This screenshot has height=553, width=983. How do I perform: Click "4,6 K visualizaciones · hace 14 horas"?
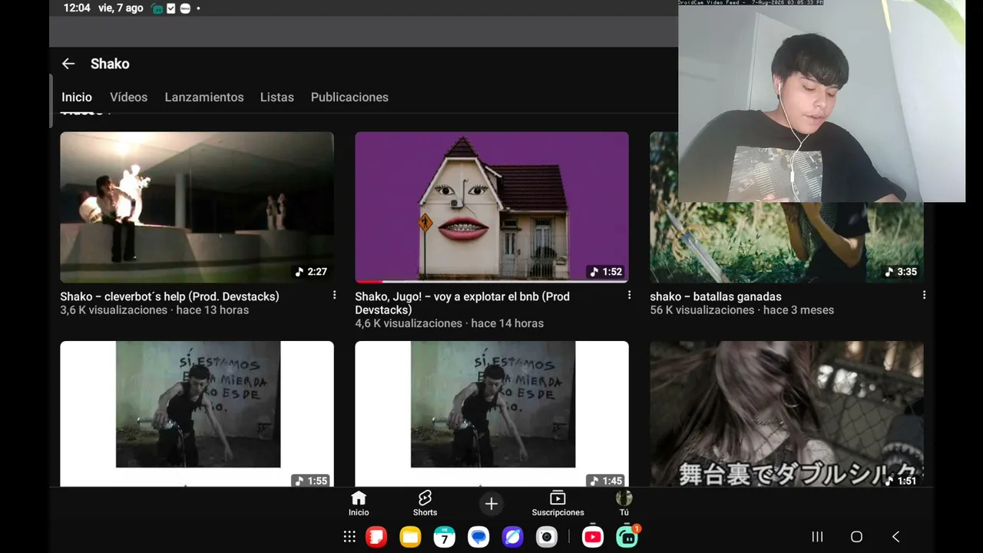449,323
